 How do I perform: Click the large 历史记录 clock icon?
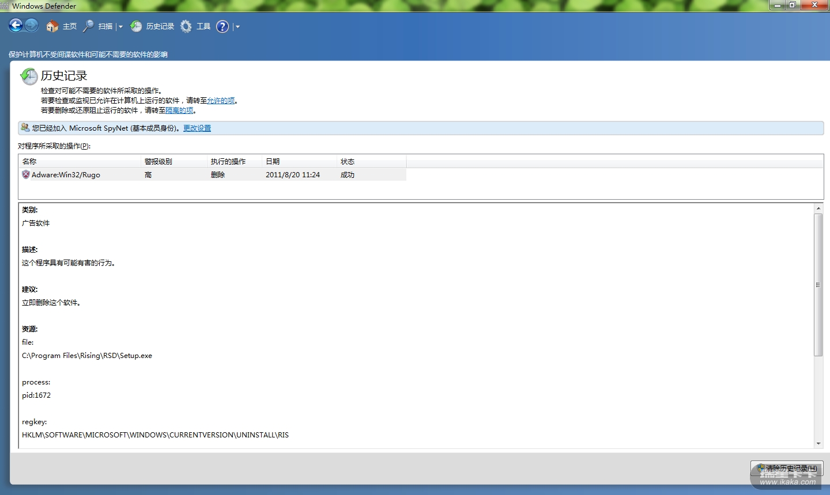click(29, 76)
